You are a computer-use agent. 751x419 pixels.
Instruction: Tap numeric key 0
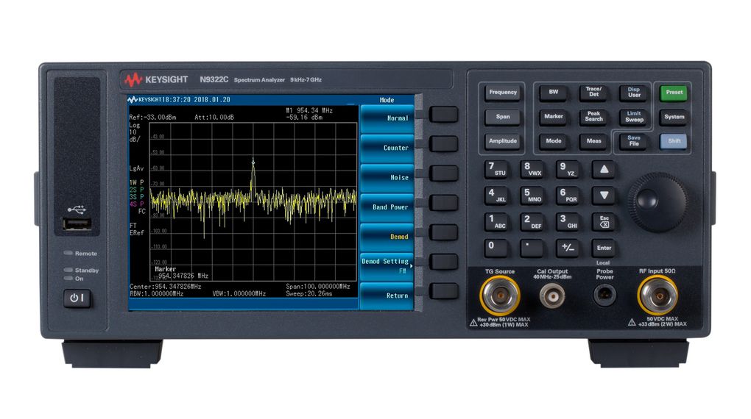tap(496, 248)
